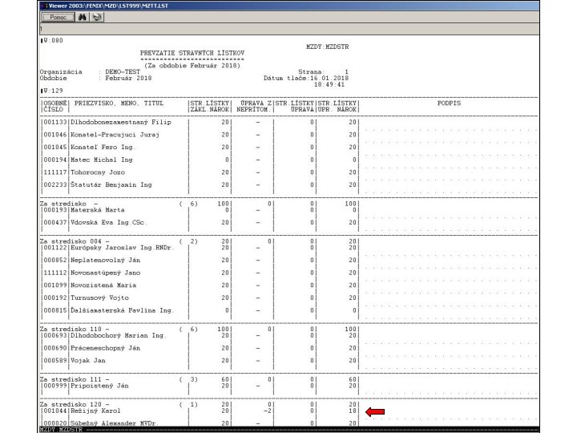Viewport: 577px width, 433px height.
Task: Click the OSOBNÉ ČÍSLO column header
Action: [54, 107]
